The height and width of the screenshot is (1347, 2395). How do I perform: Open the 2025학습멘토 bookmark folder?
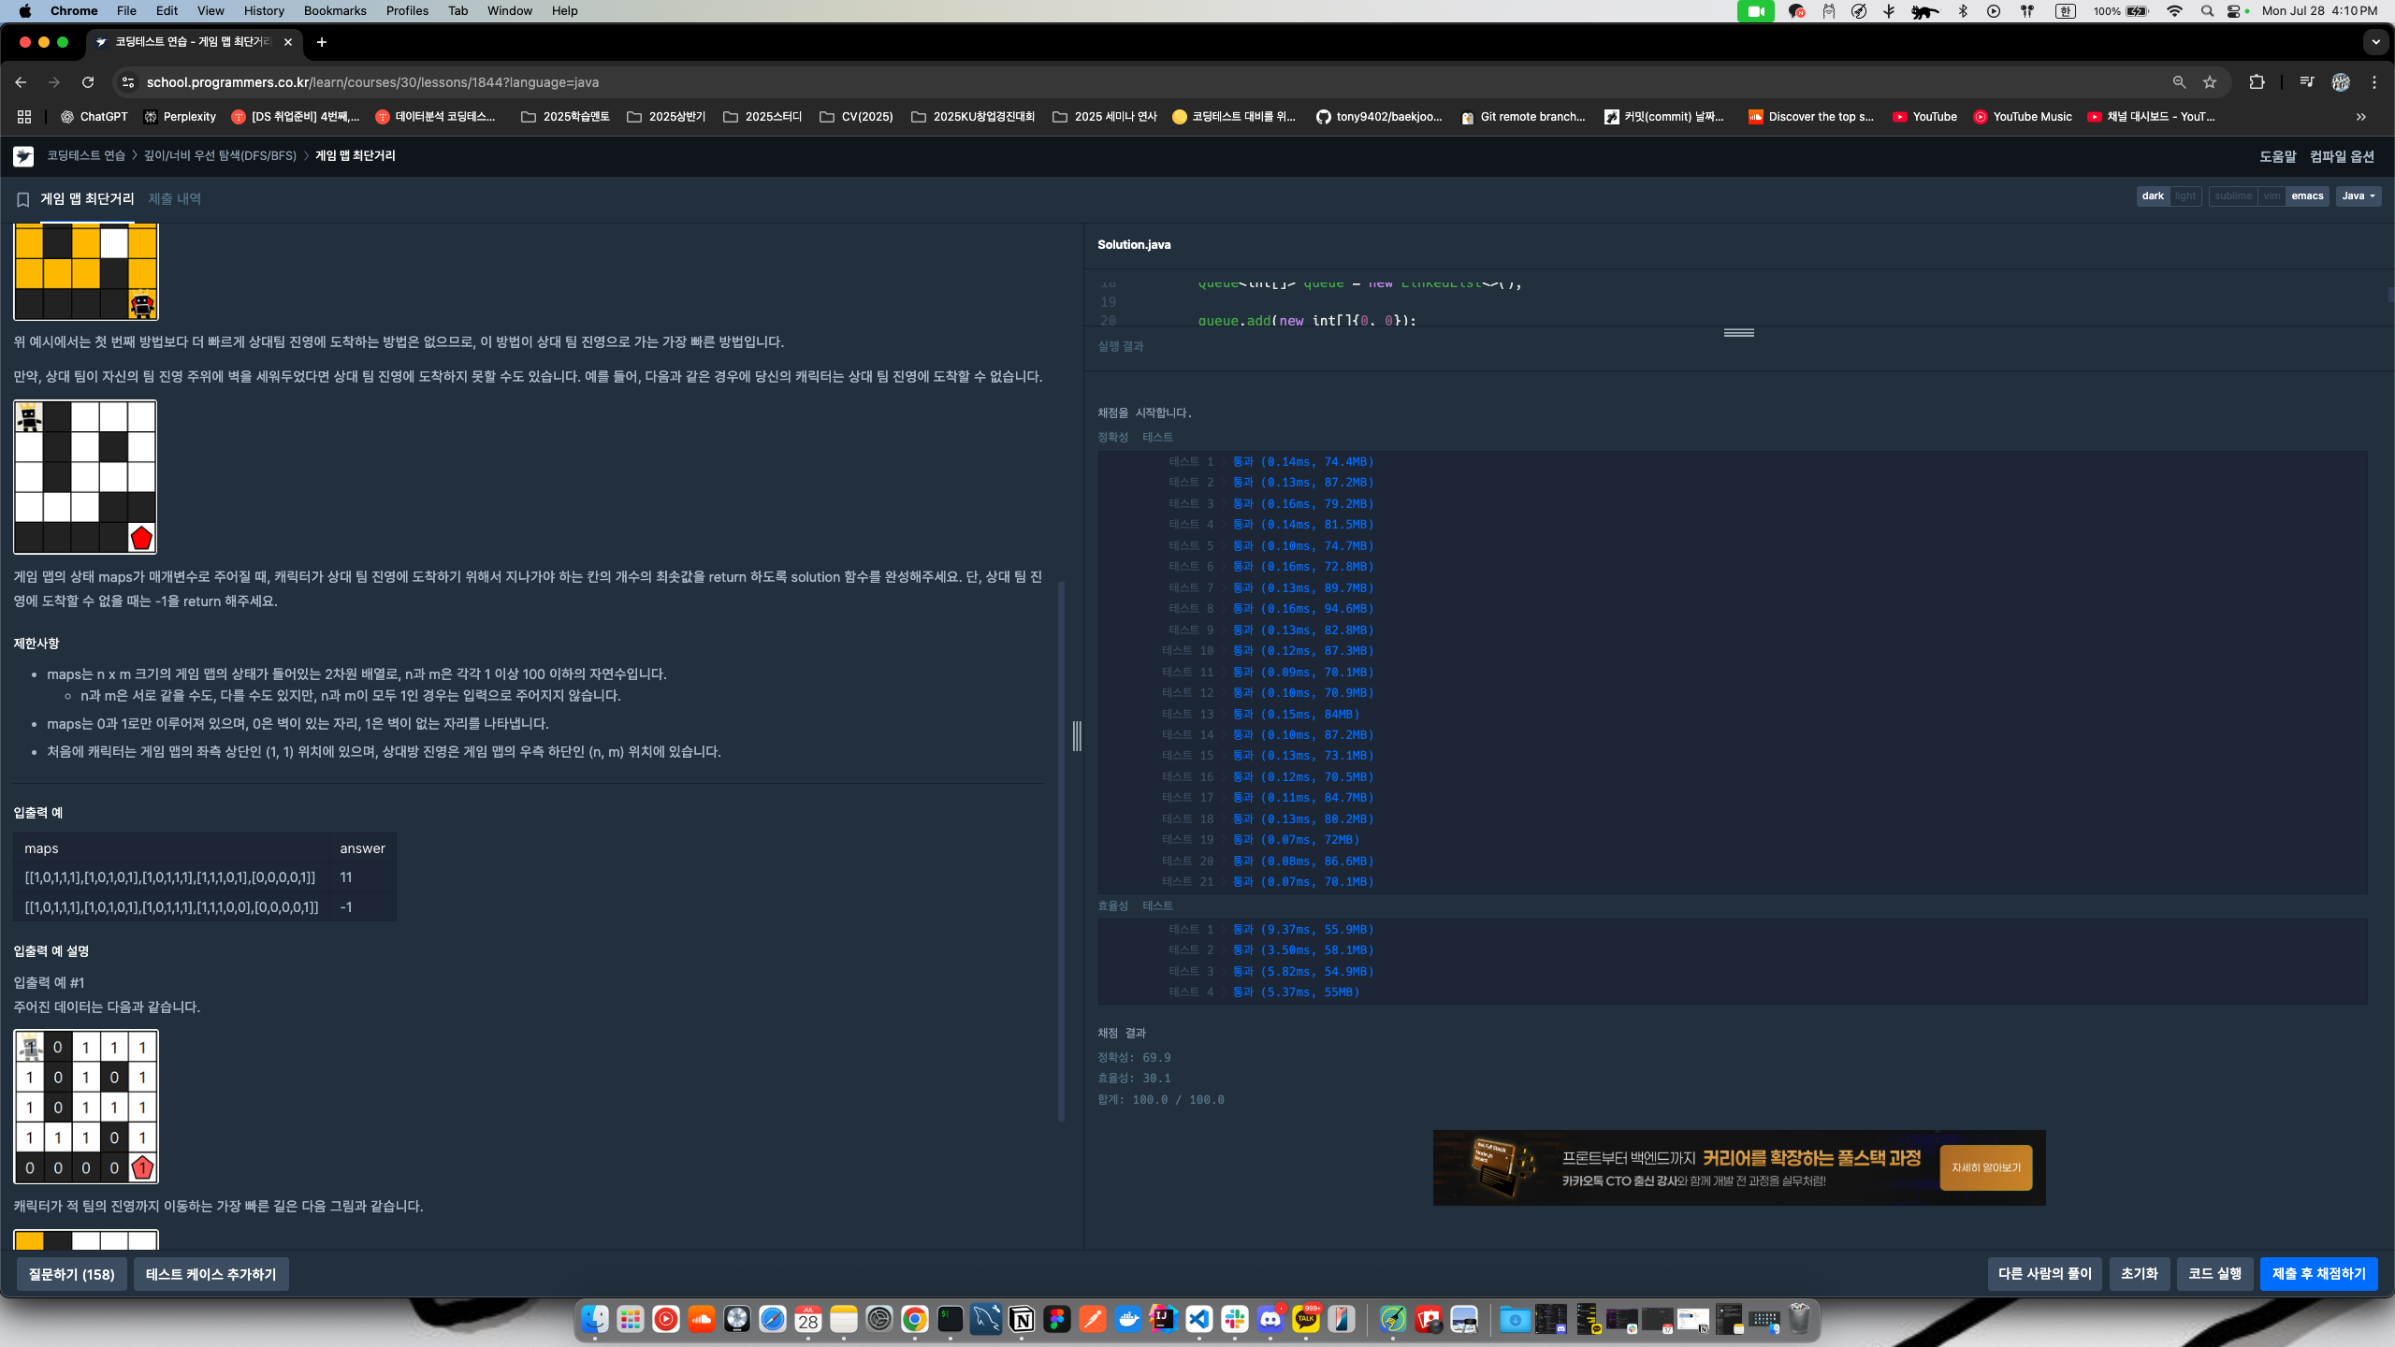point(565,117)
